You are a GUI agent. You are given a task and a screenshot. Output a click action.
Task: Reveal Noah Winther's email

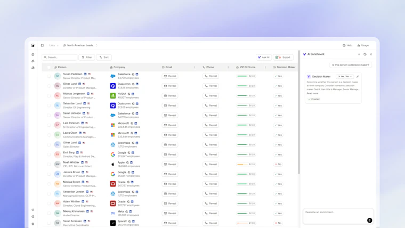coord(170,164)
